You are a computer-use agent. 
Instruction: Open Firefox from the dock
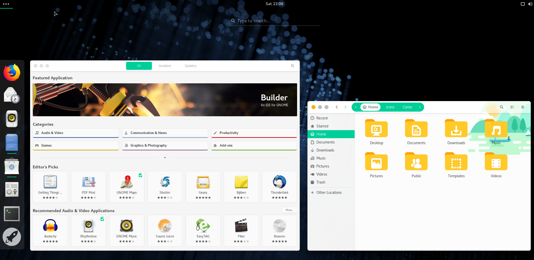click(x=12, y=72)
